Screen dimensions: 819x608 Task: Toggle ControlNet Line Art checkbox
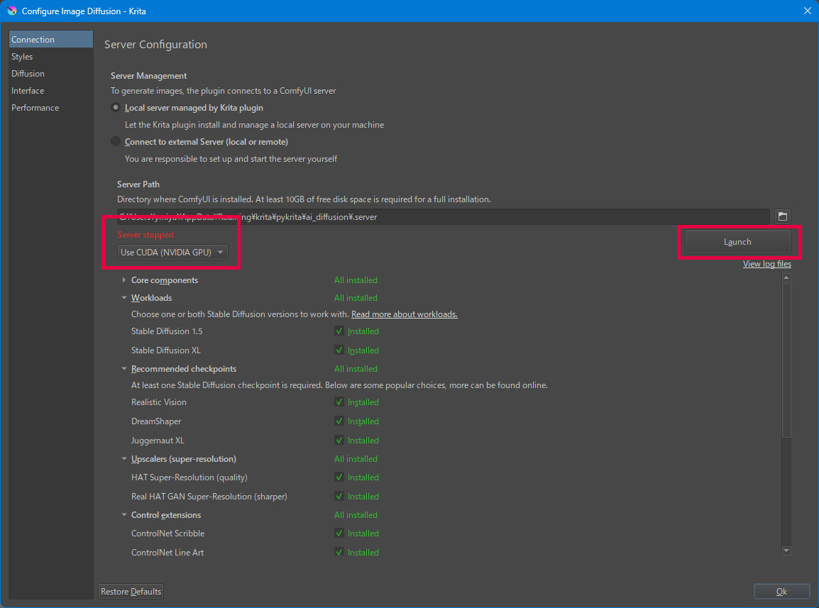pyautogui.click(x=339, y=552)
